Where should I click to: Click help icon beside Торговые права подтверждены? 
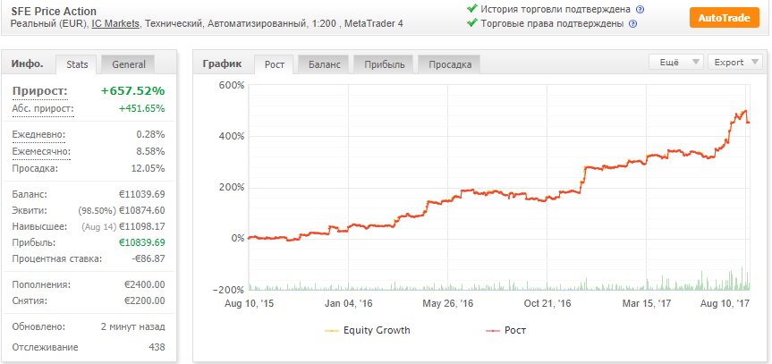[633, 23]
